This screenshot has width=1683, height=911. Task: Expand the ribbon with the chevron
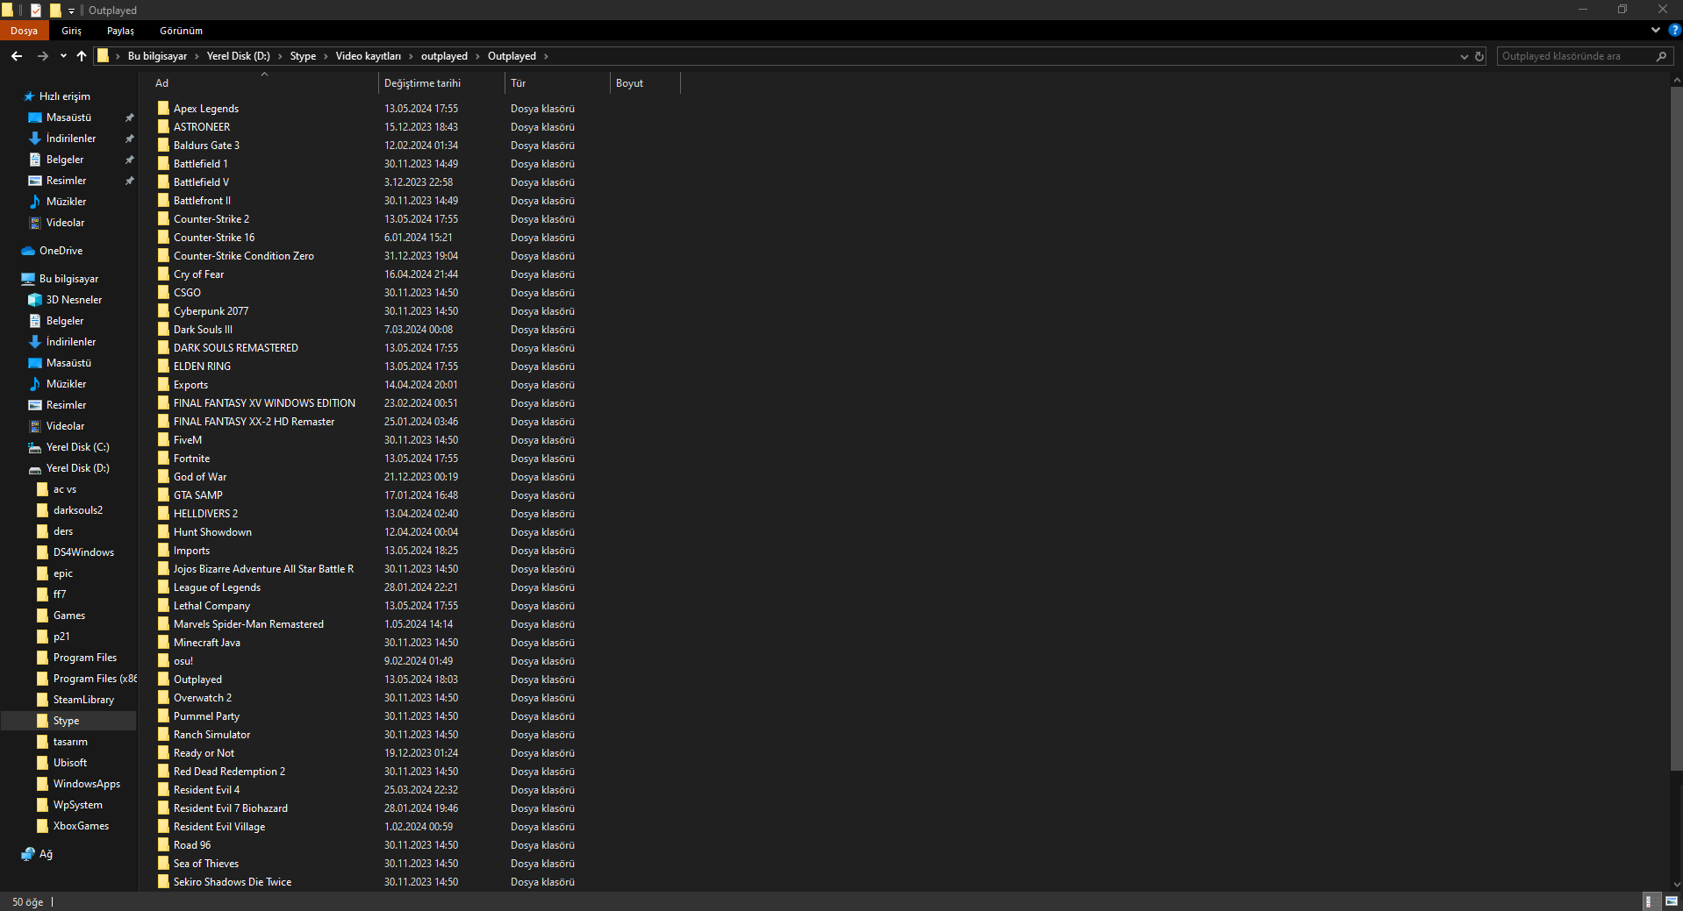[1656, 30]
